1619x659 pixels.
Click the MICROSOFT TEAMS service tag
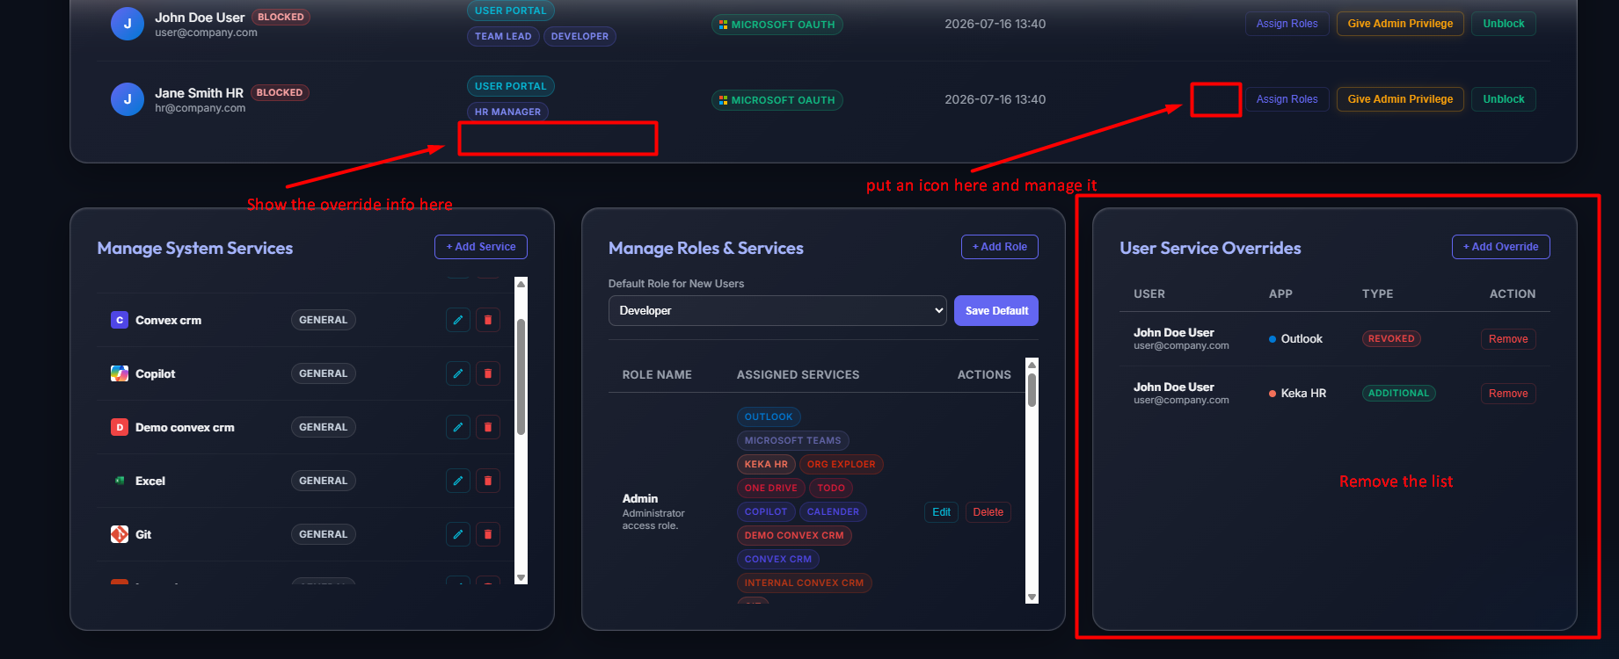click(792, 441)
